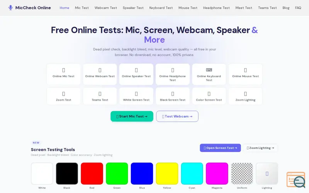309x193 pixels.
Task: Go to Meet Test in navigation
Action: [244, 8]
